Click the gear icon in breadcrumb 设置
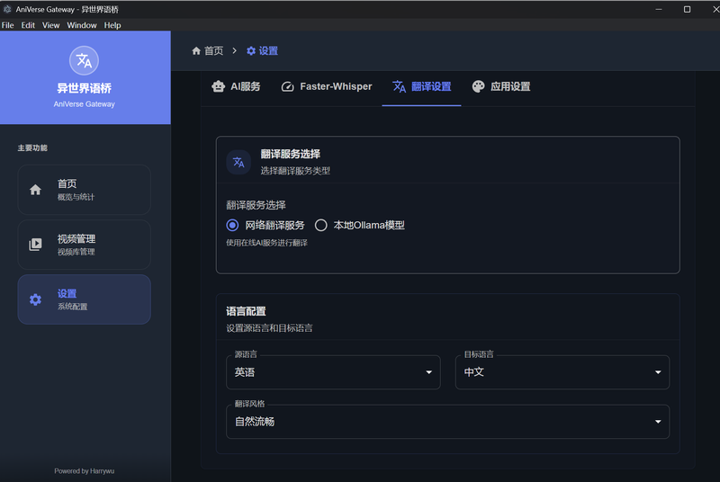Image resolution: width=720 pixels, height=482 pixels. pyautogui.click(x=251, y=50)
